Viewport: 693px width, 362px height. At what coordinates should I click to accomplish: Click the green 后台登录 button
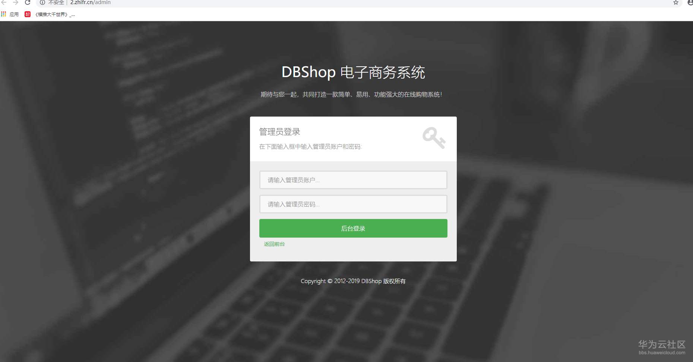point(353,228)
